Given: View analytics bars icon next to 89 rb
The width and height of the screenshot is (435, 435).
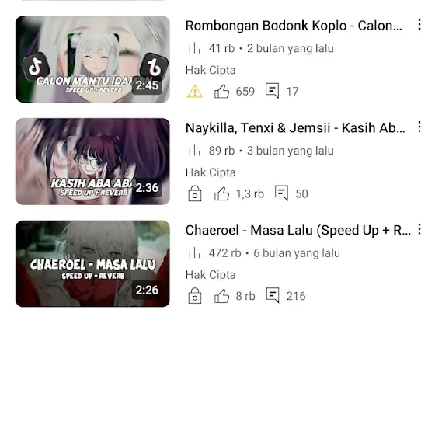Looking at the screenshot, I should click(194, 151).
